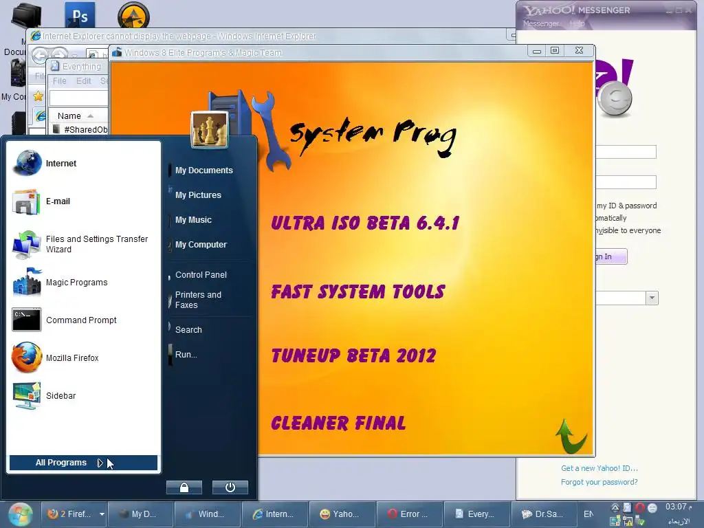Click Get a new Yahoo! ID link
Viewport: 704px width, 528px height.
(599, 468)
